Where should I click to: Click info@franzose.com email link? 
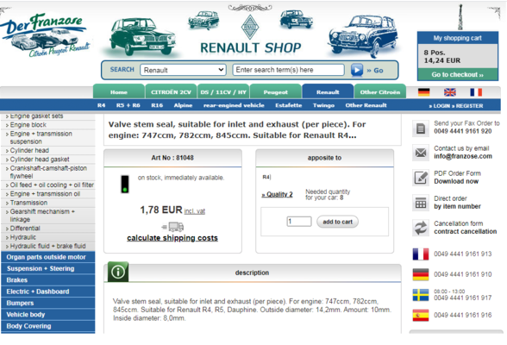pos(463,156)
